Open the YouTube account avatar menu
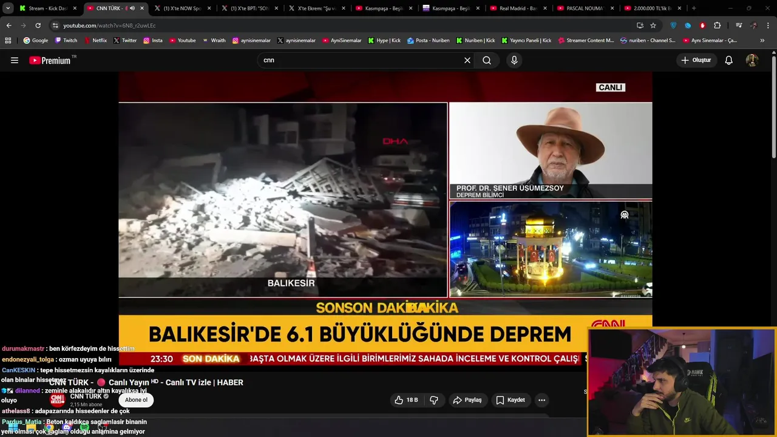 pyautogui.click(x=752, y=60)
